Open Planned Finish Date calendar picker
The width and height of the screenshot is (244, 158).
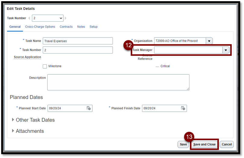point(183,108)
